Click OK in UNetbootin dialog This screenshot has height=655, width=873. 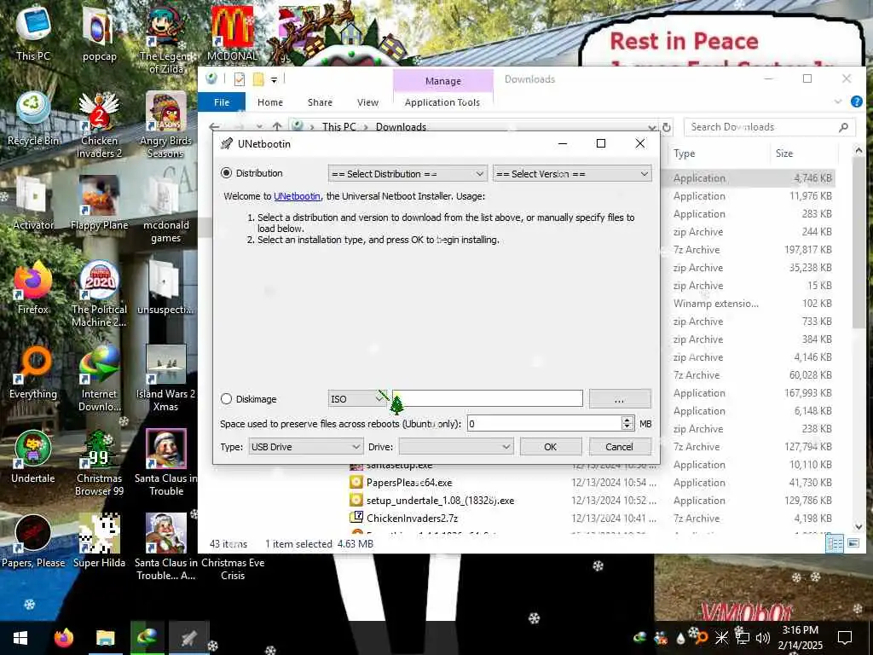click(551, 447)
